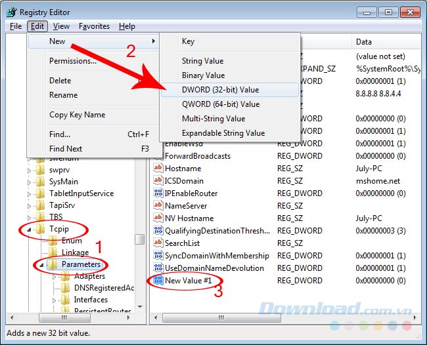Choose QWORD (64-bit) Value from submenu
Viewport: 427px width, 345px height.
pos(230,104)
